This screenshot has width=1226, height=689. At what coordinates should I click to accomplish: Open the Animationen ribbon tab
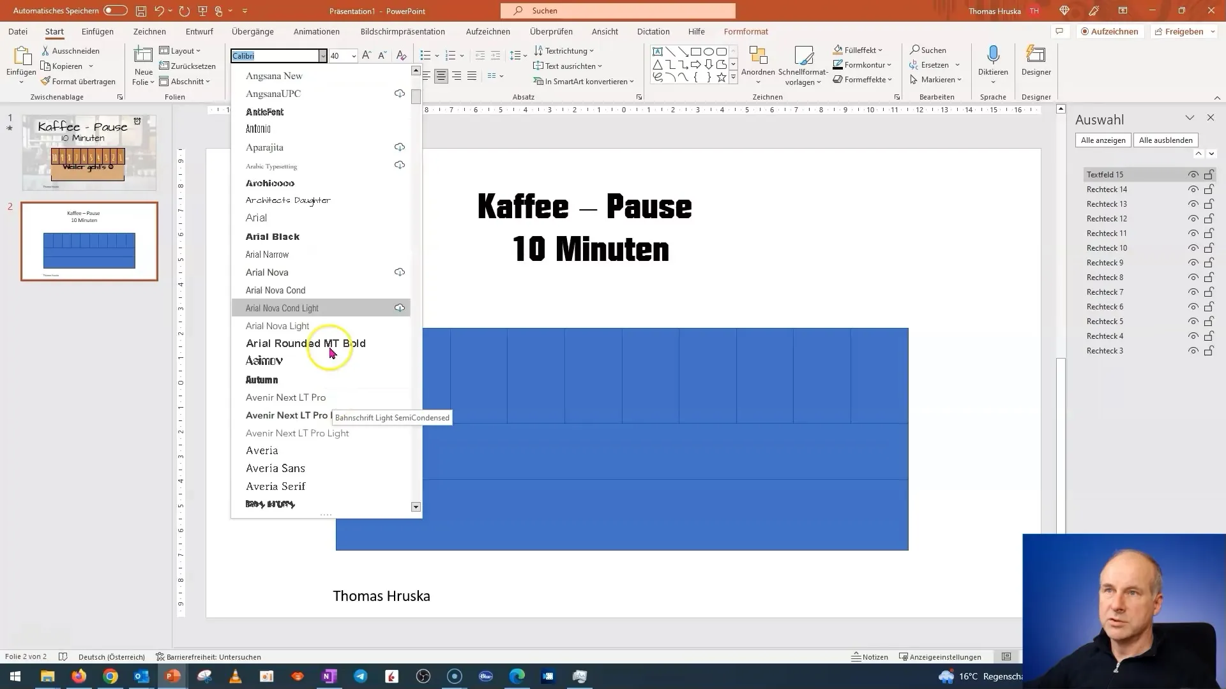coord(317,31)
